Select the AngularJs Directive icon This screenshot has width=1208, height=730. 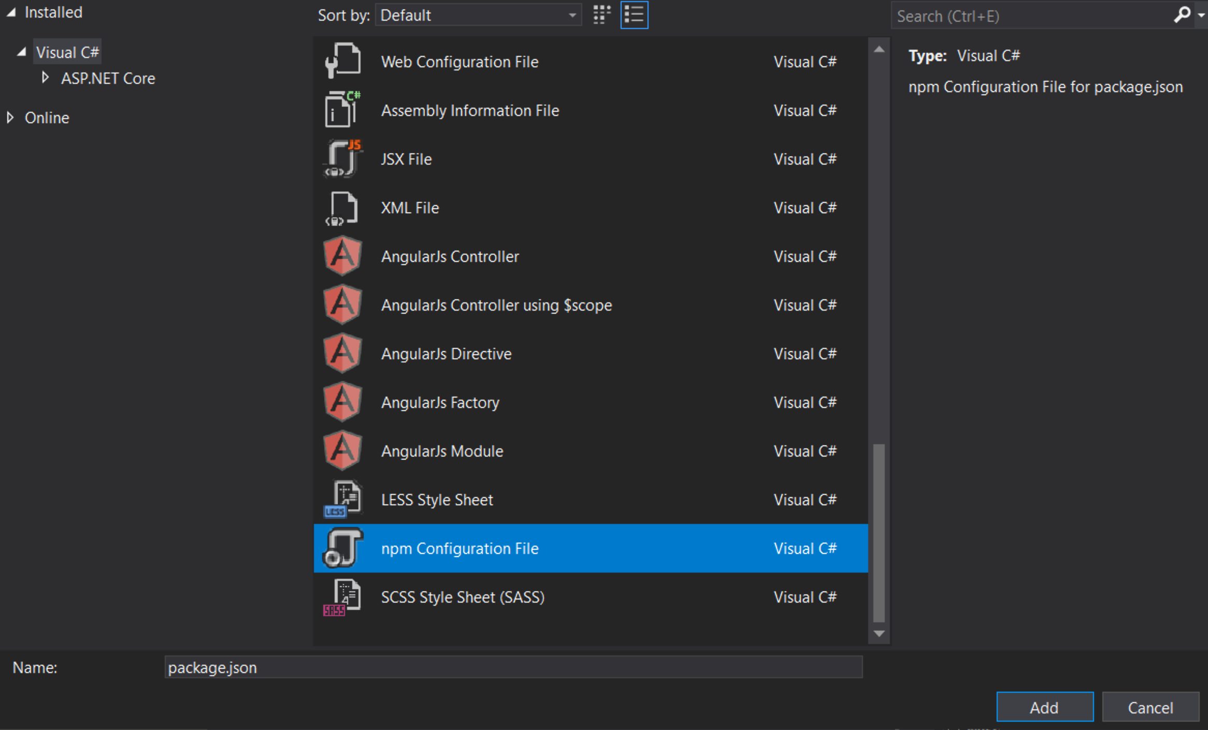(341, 354)
